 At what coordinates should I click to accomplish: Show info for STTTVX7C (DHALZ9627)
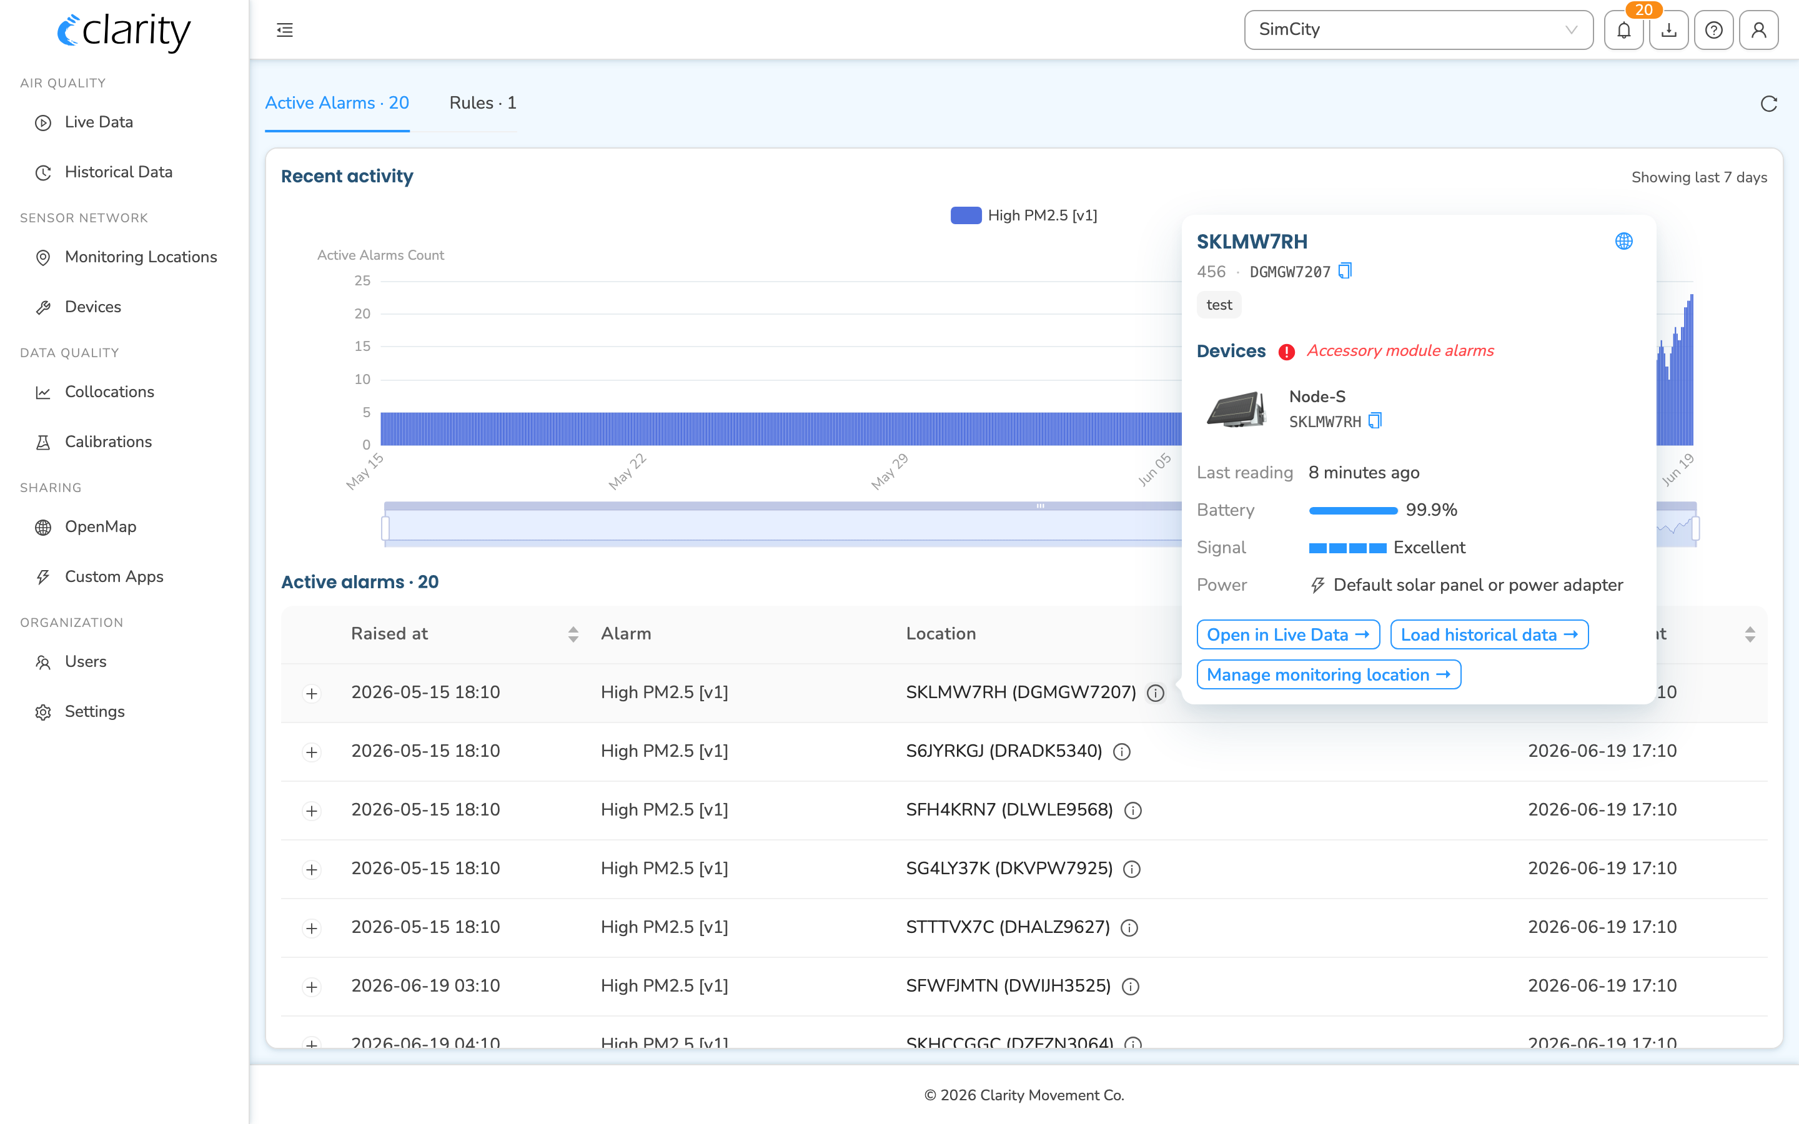pos(1129,928)
